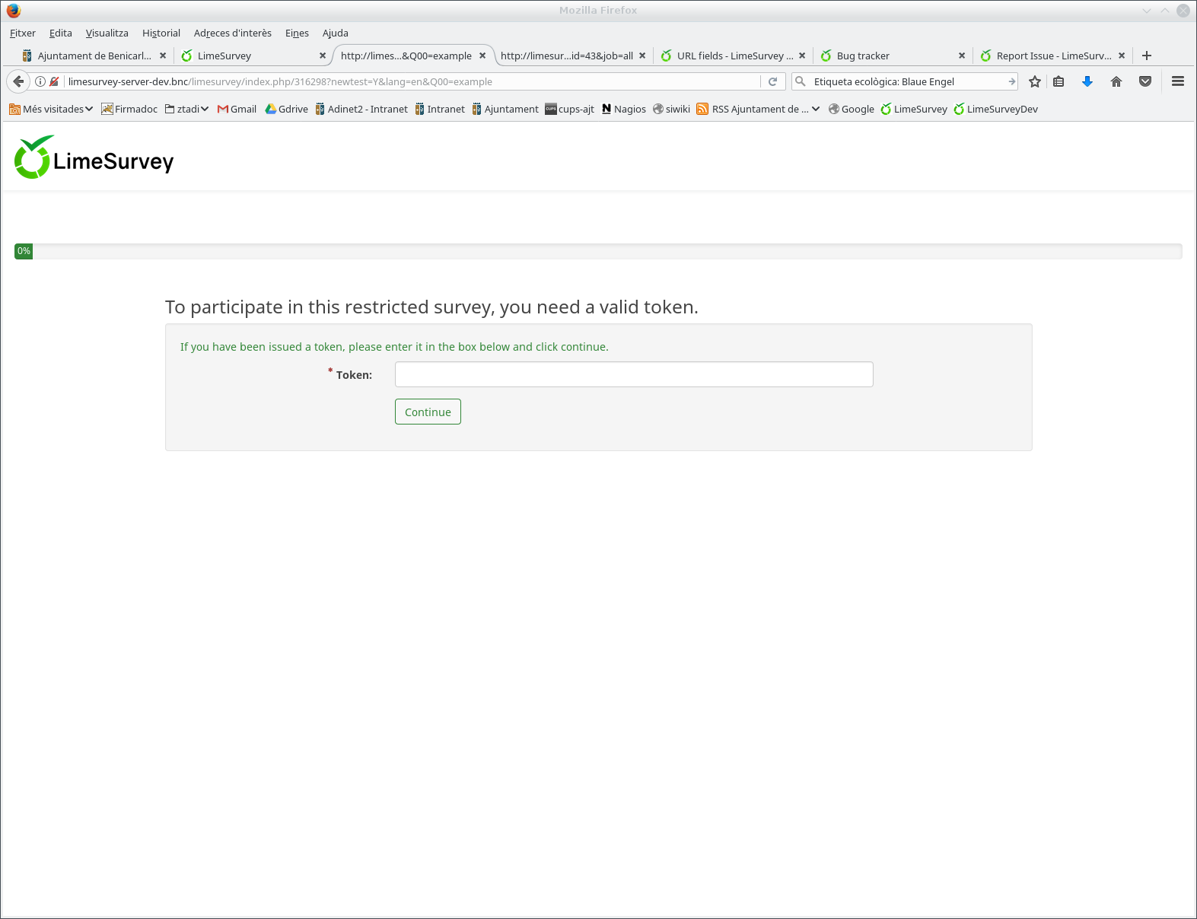Close the Q00=example tab
The image size is (1197, 919).
click(x=482, y=56)
